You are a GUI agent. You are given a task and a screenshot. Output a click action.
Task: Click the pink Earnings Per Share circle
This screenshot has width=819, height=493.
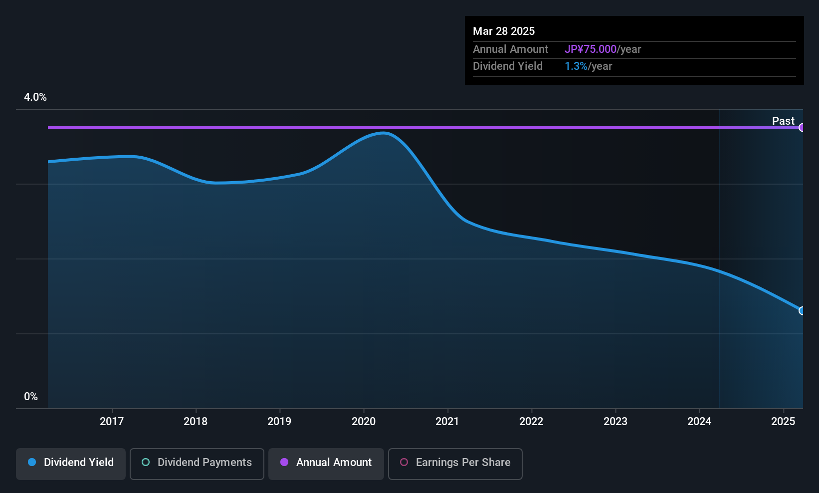click(404, 462)
